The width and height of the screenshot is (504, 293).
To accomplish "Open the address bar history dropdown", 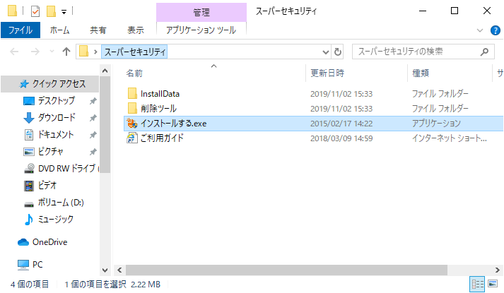I will click(326, 52).
